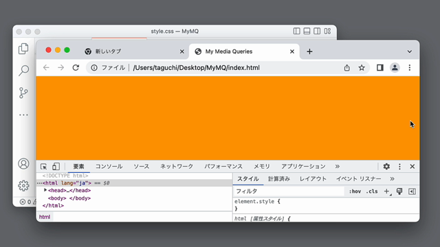
Task: Go forward in Chrome history
Action: (61, 67)
